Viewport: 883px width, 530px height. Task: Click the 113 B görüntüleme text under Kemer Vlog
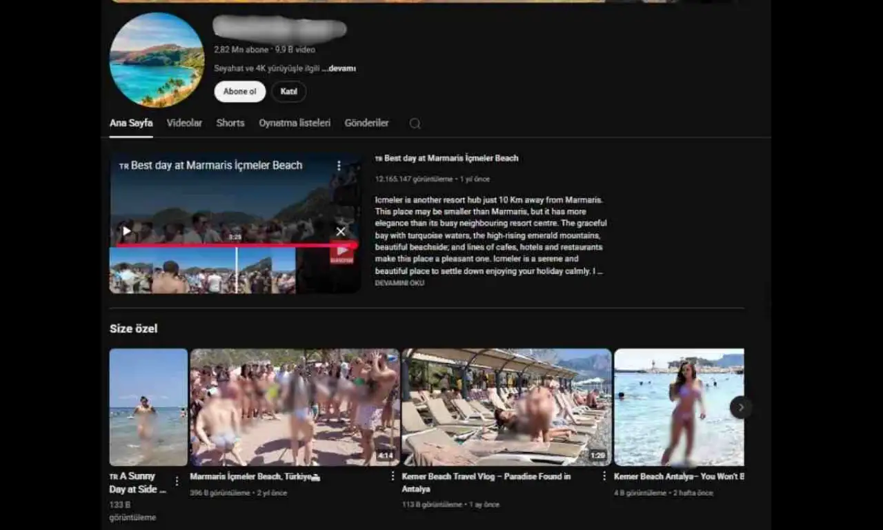pyautogui.click(x=432, y=504)
